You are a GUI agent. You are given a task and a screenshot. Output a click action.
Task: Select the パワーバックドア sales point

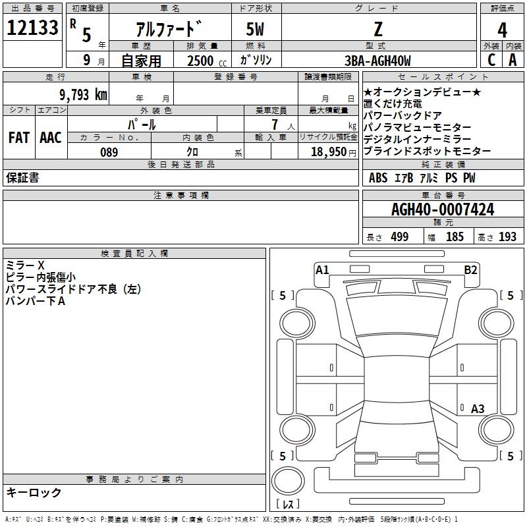tap(402, 115)
